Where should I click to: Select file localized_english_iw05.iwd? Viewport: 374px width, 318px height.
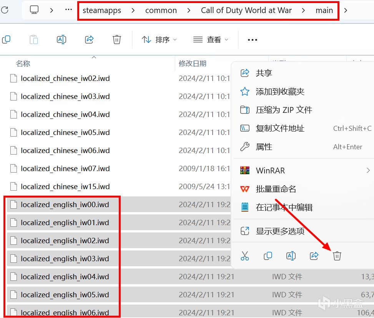pyautogui.click(x=65, y=295)
